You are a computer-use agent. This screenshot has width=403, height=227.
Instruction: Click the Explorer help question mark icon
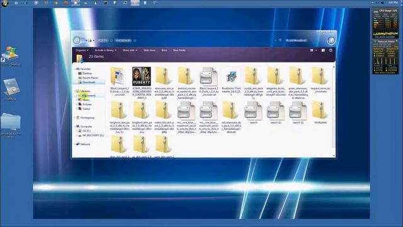tap(331, 50)
